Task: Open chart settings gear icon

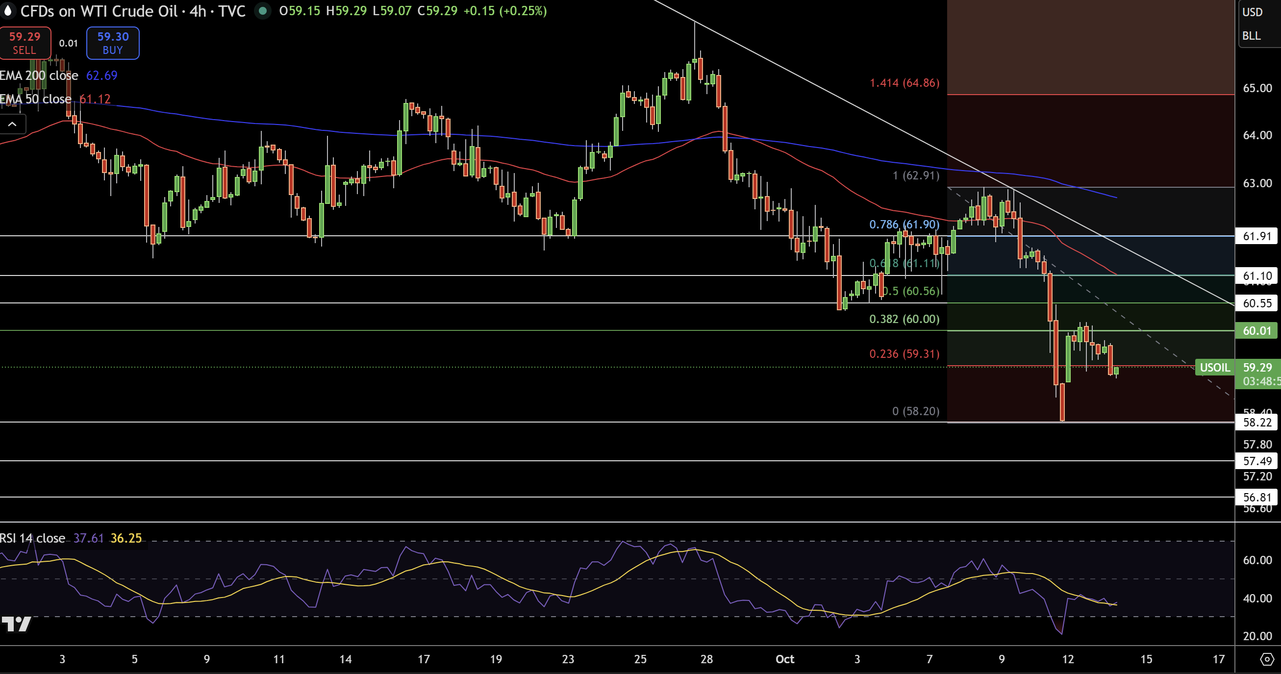Action: (x=1267, y=660)
